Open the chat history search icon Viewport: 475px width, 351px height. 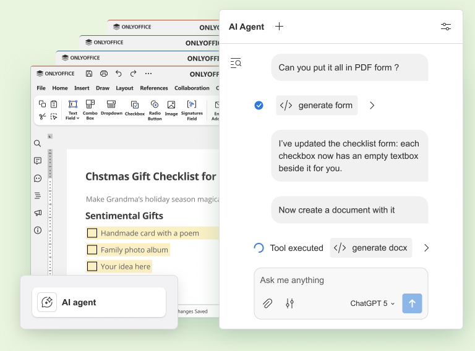coord(236,62)
